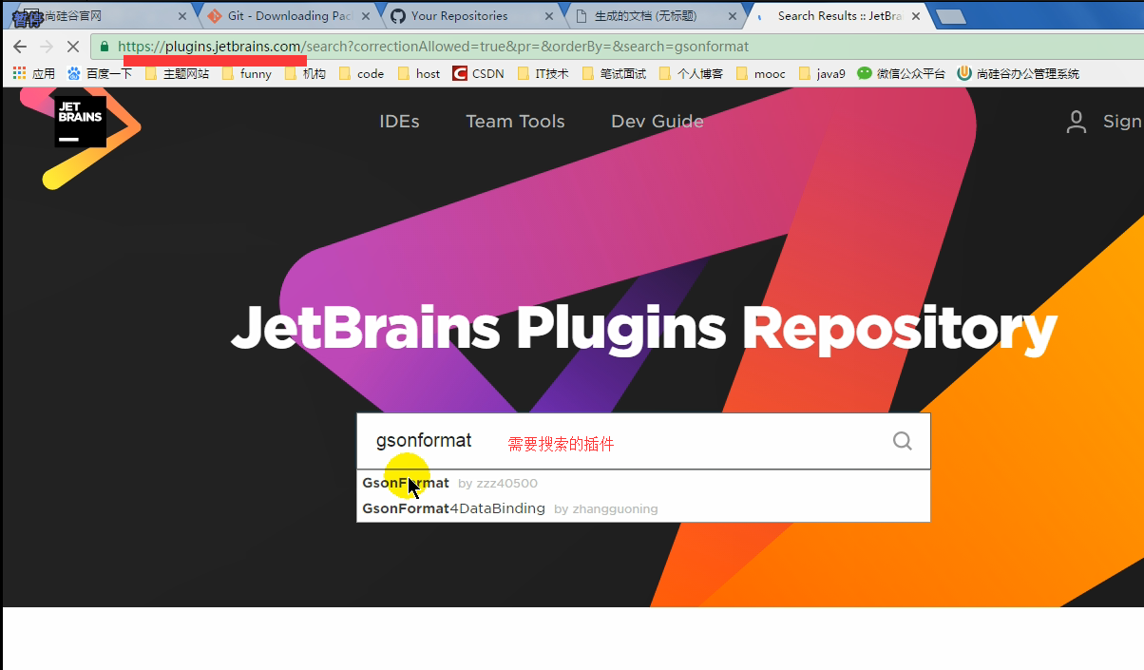Open the 百度一下 bookmark
The image size is (1144, 670).
pyautogui.click(x=100, y=73)
